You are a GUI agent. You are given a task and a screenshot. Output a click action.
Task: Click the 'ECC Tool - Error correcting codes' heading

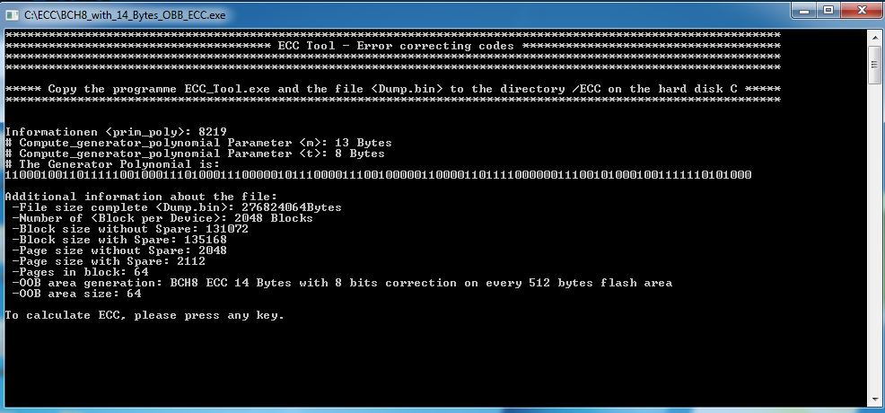(x=396, y=46)
